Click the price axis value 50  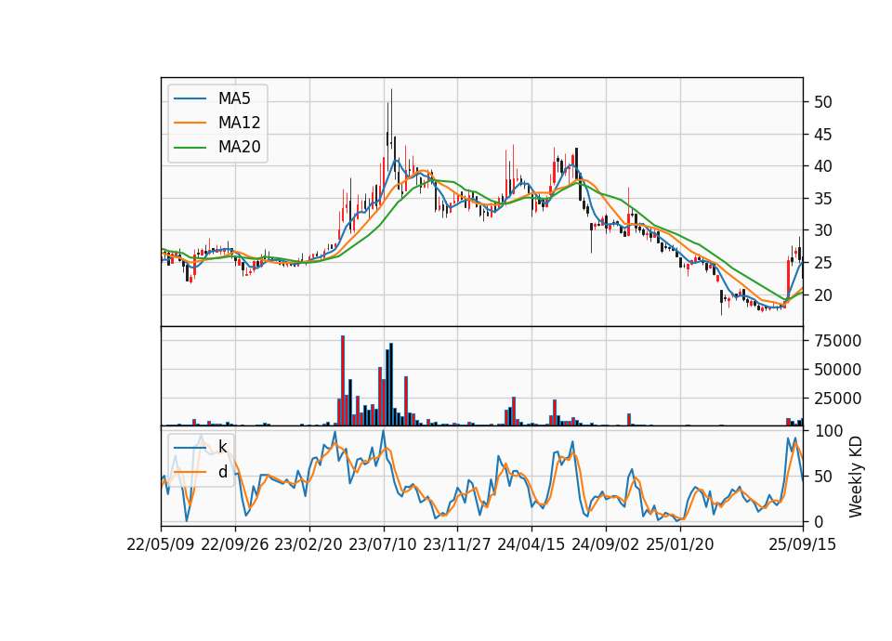pyautogui.click(x=822, y=102)
